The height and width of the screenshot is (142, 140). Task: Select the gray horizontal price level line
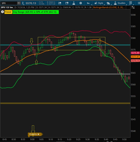tap(65, 74)
